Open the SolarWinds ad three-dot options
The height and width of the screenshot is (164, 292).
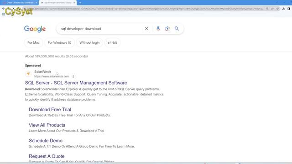(x=73, y=76)
